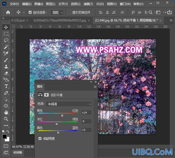Click the Color Balance scales icon

click(x=40, y=95)
